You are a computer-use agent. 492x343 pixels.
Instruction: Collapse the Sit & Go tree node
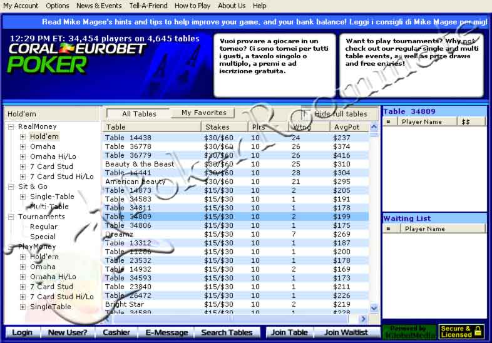pyautogui.click(x=11, y=187)
